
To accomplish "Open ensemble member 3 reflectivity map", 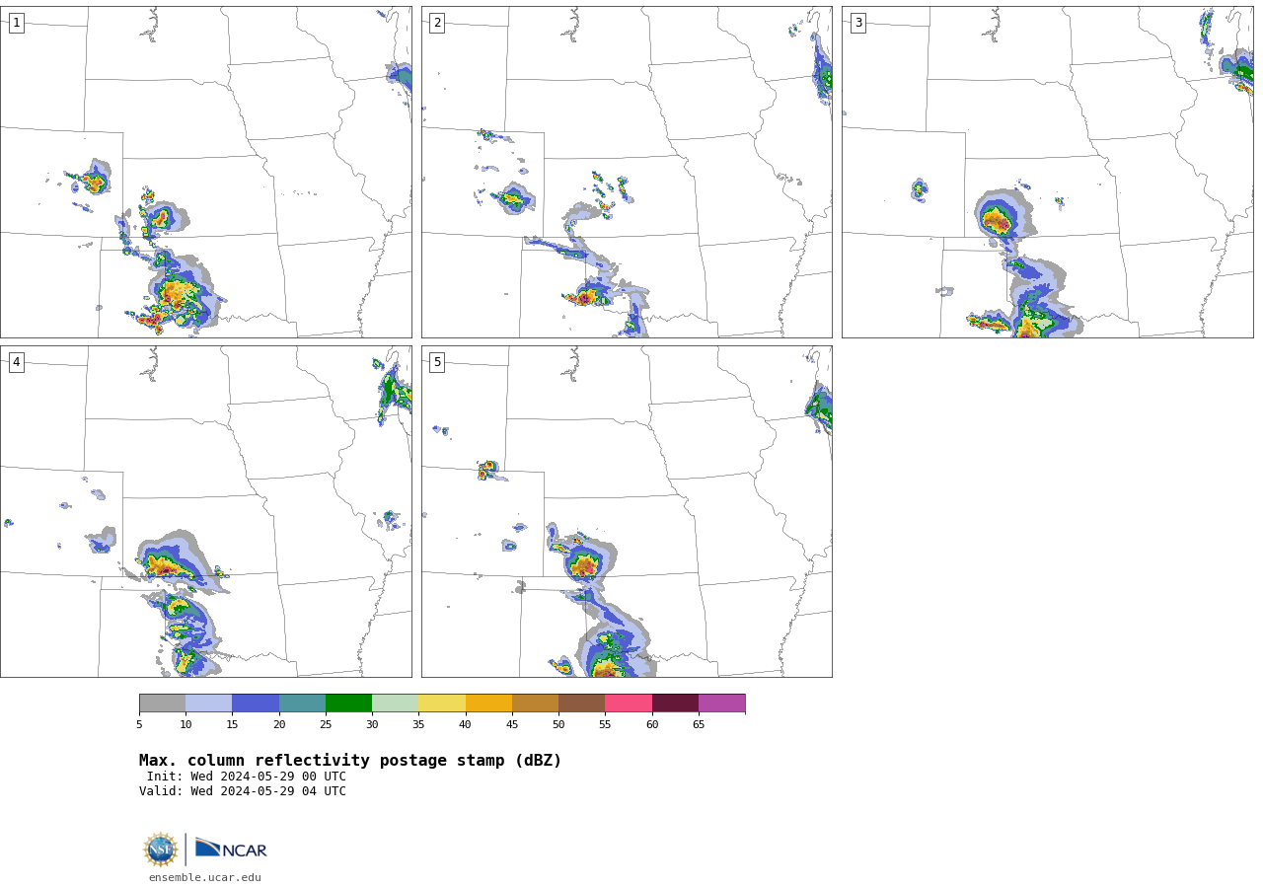I will (1048, 173).
